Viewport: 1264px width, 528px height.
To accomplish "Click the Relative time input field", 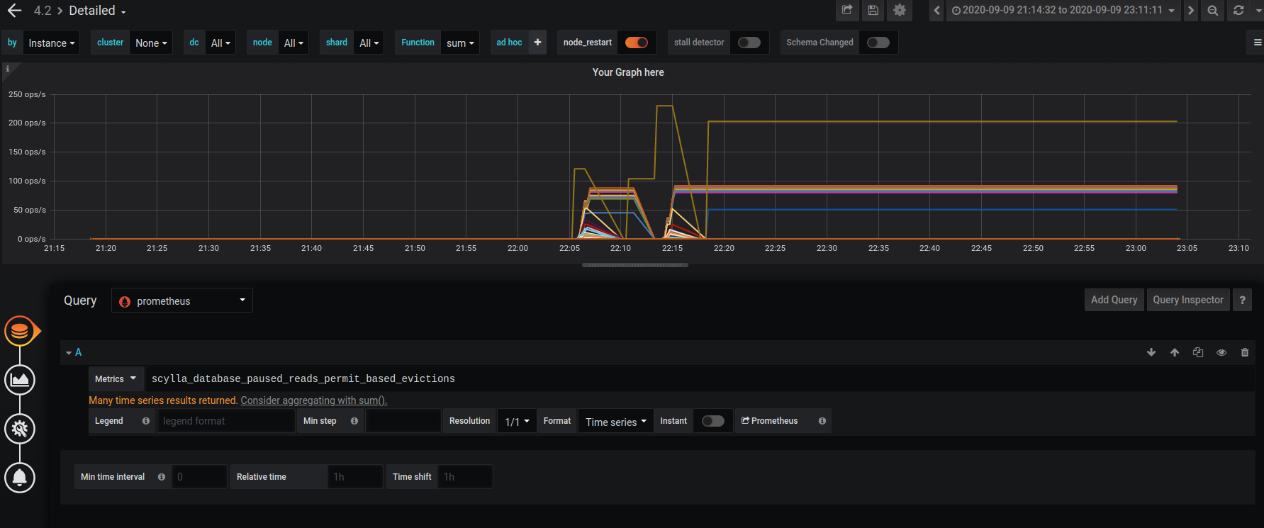I will coord(355,477).
